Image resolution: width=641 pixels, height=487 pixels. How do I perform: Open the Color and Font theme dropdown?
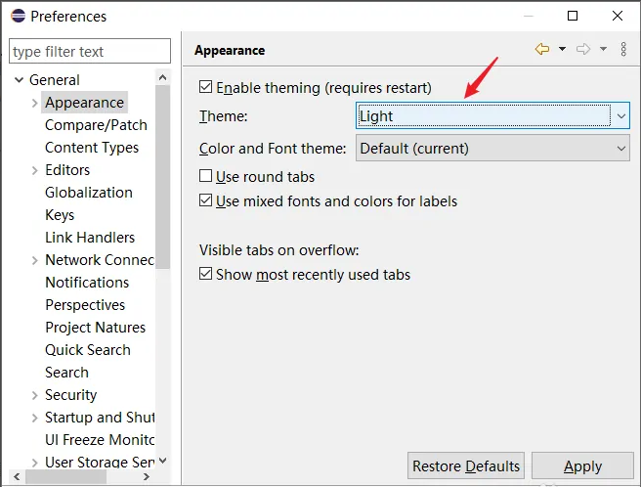(492, 149)
